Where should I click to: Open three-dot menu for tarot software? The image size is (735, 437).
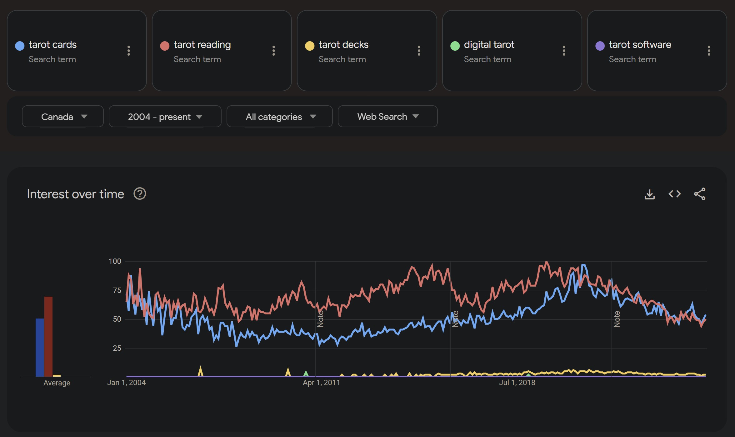[709, 51]
